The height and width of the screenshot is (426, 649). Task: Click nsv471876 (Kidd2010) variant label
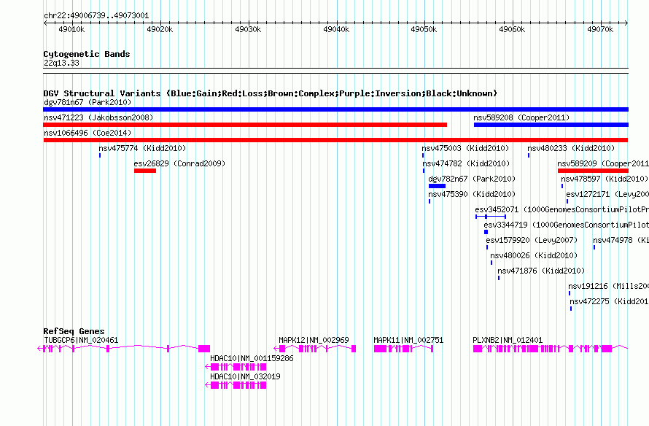pos(541,271)
